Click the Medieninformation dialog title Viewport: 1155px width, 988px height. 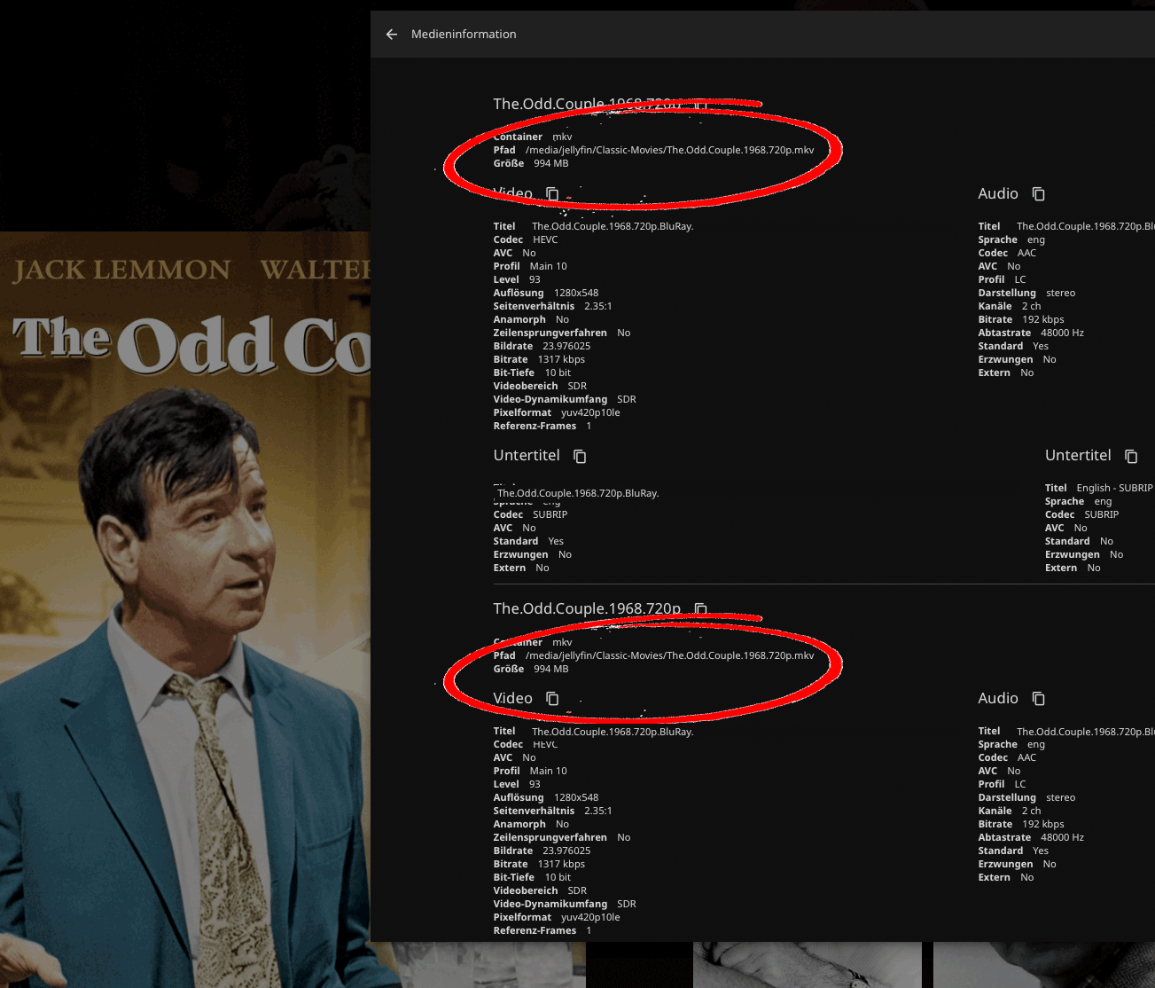pos(464,35)
